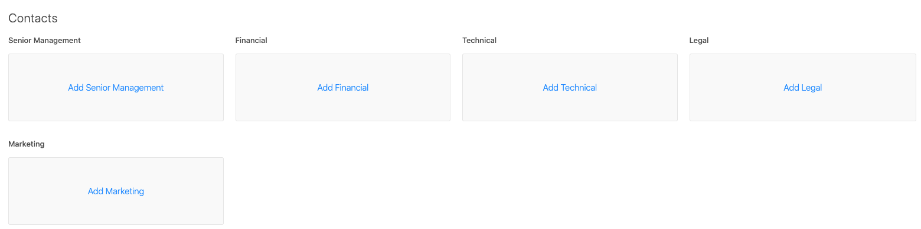This screenshot has width=921, height=229.
Task: Click the Legal section label
Action: [699, 41]
